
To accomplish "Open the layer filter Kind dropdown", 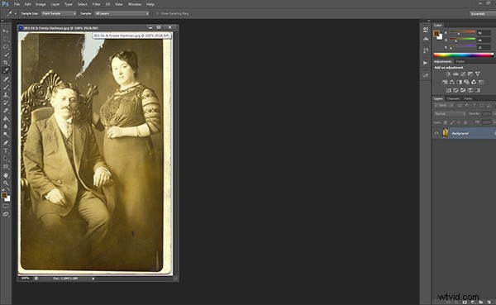I will (444, 105).
